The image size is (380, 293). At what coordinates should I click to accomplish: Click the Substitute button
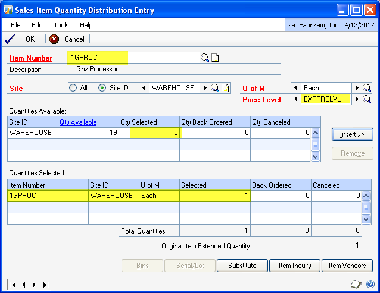[x=242, y=266]
